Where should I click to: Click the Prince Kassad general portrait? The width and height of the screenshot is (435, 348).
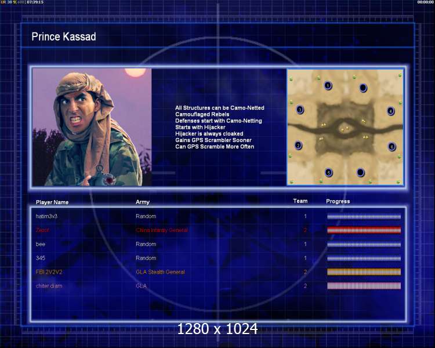click(x=92, y=127)
